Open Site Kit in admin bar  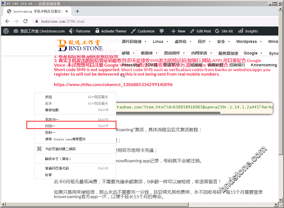point(224,31)
